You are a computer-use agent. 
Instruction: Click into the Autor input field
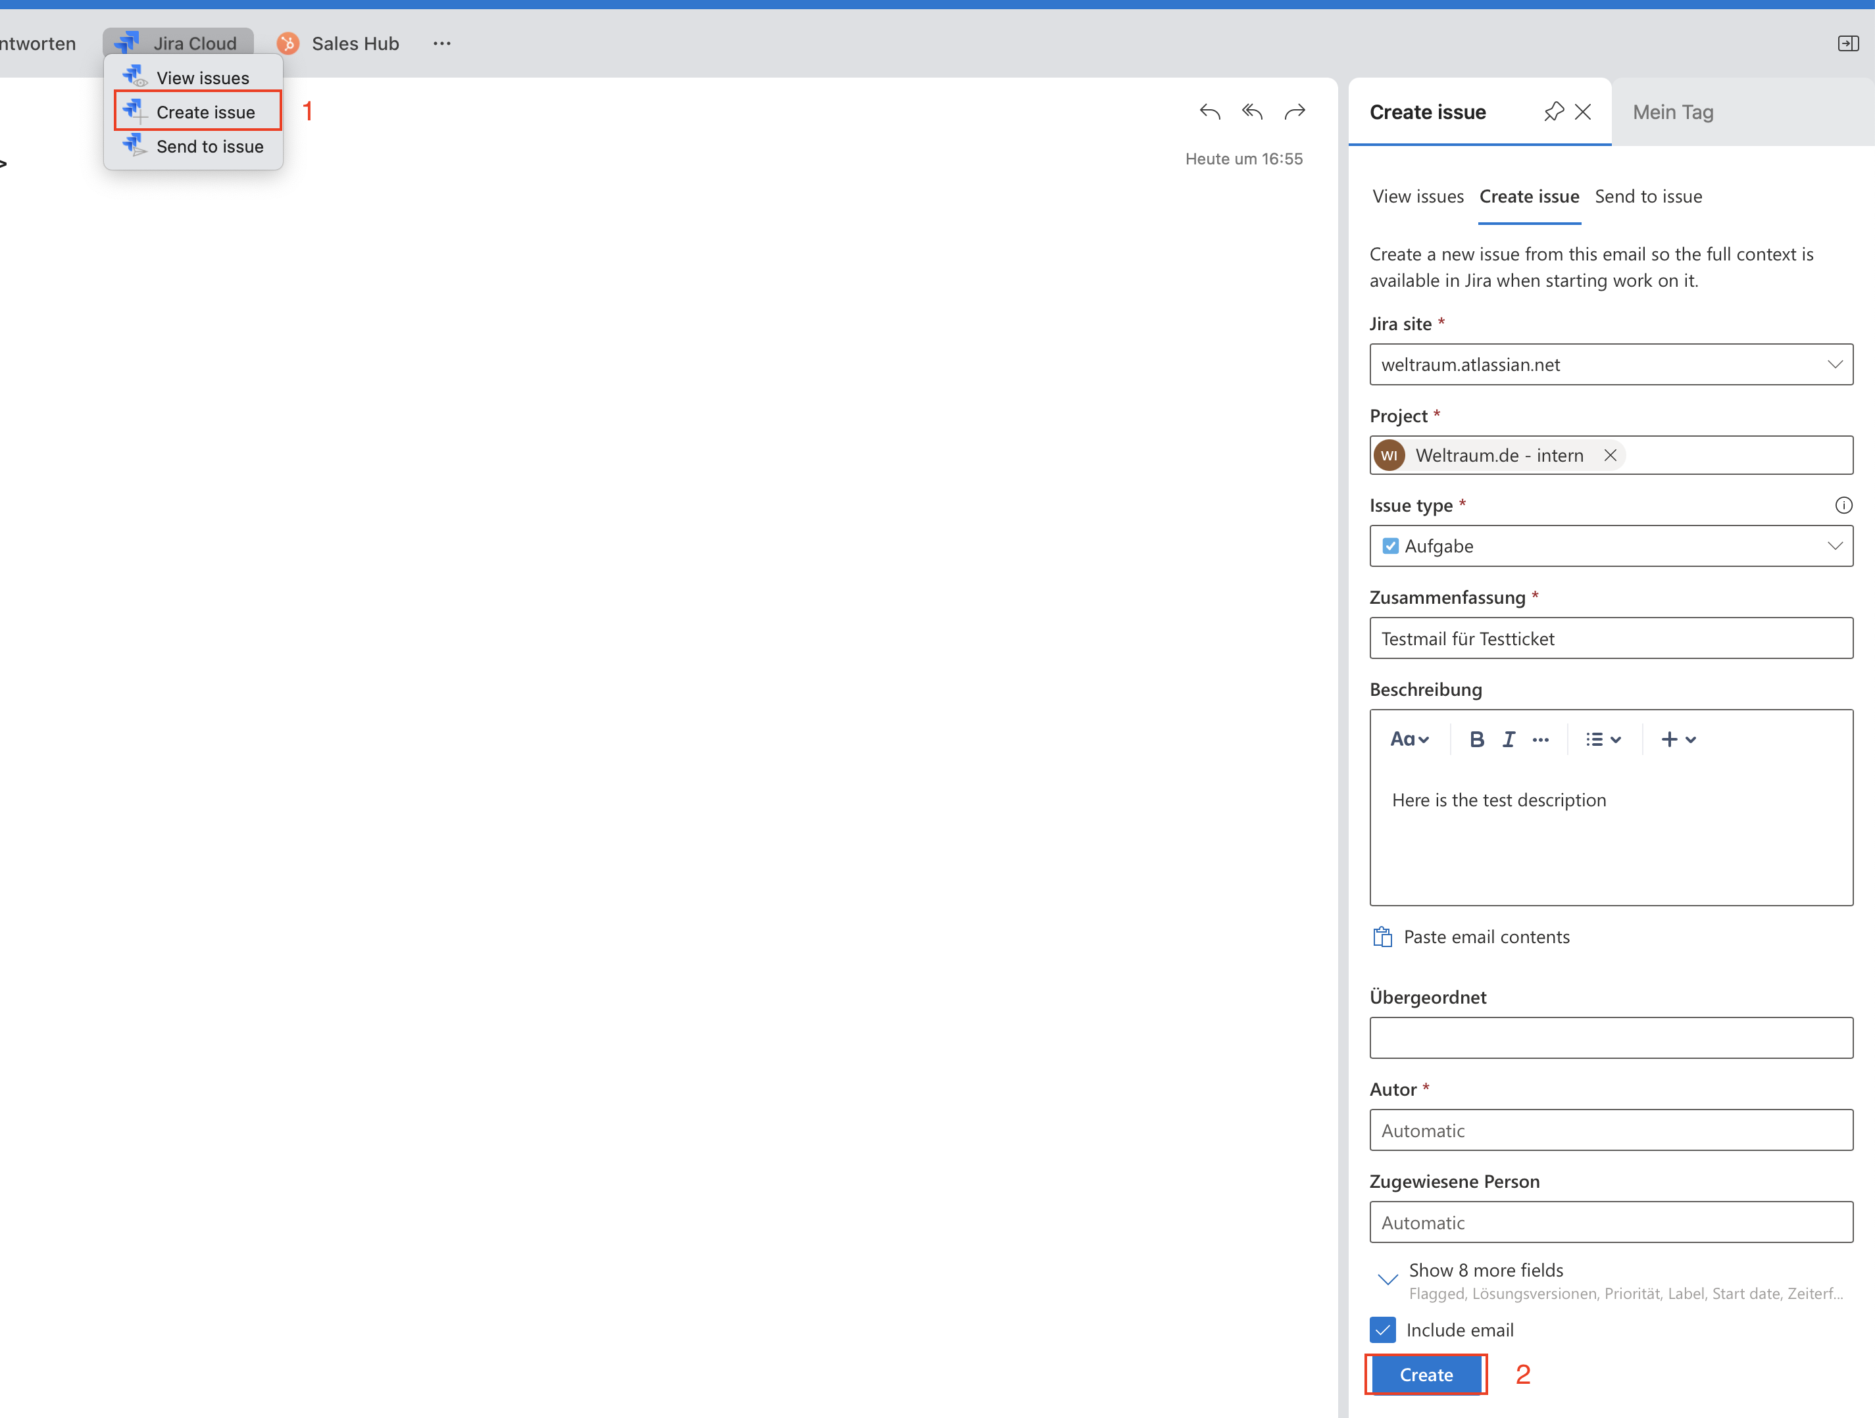[1611, 1131]
